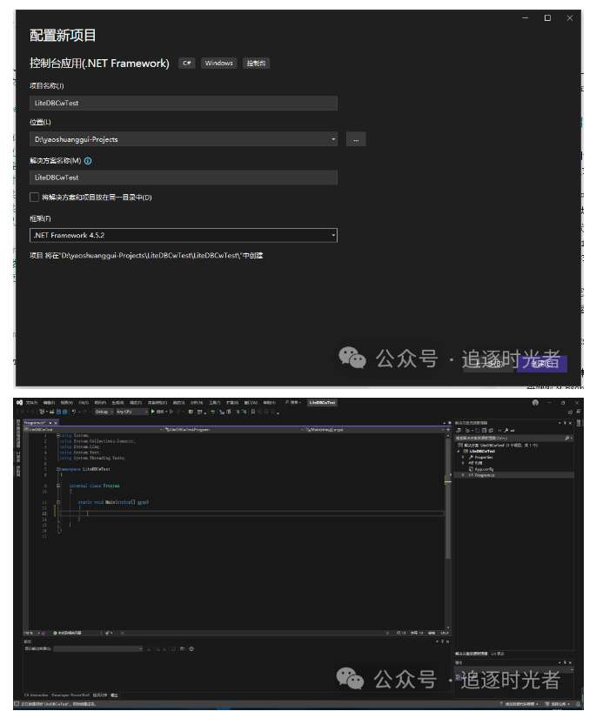This screenshot has height=718, width=596.
Task: Open the View menu in Visual Studio
Action: point(67,402)
